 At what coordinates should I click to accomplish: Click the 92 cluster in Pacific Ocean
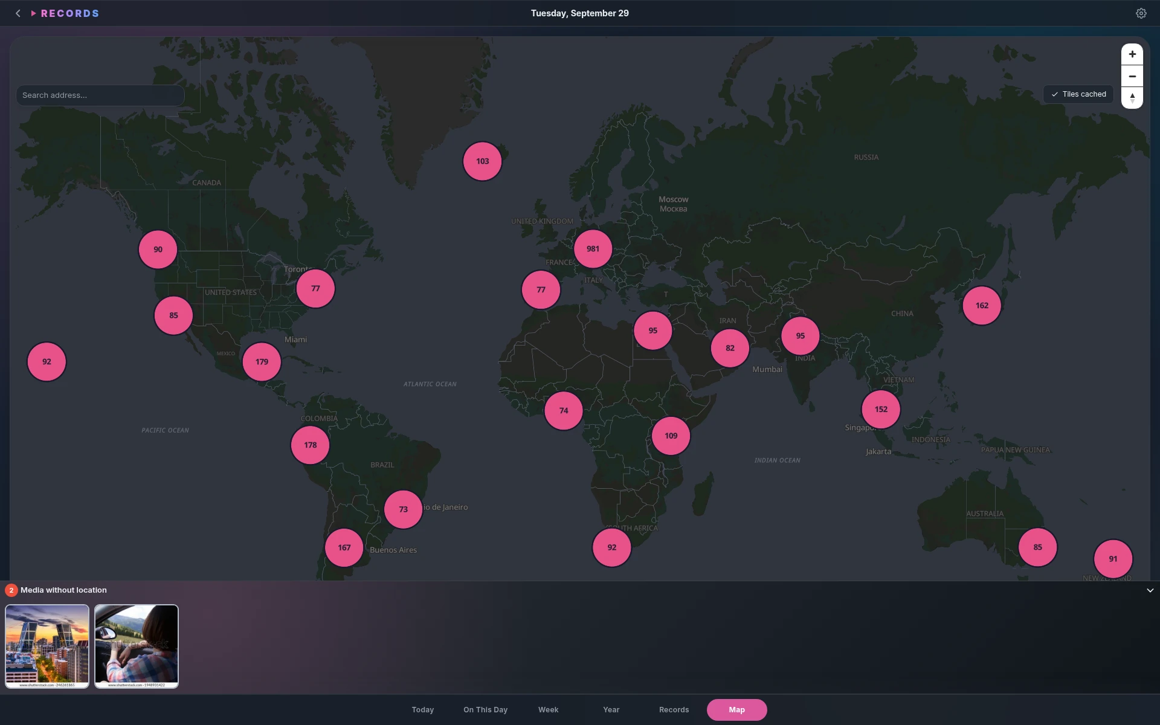tap(47, 362)
